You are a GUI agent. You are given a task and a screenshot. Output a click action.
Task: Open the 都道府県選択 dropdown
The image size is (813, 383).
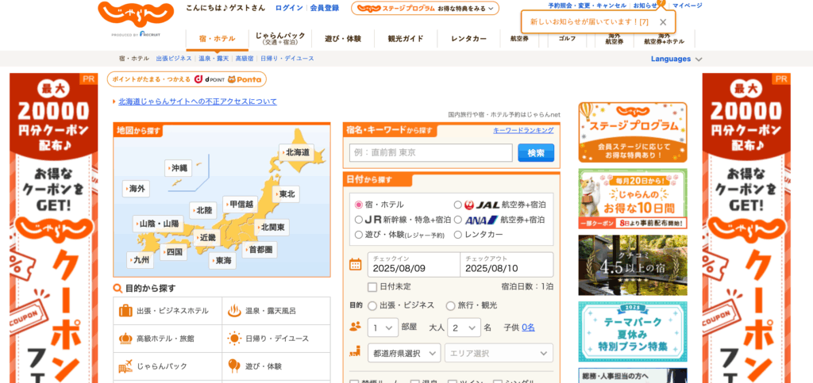point(404,354)
